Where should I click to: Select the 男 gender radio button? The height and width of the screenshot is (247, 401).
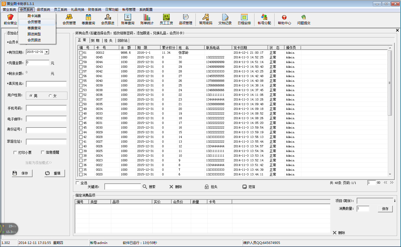coord(31,96)
